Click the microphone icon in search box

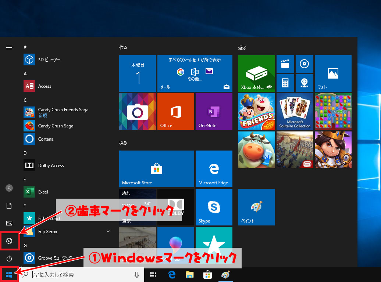136,275
